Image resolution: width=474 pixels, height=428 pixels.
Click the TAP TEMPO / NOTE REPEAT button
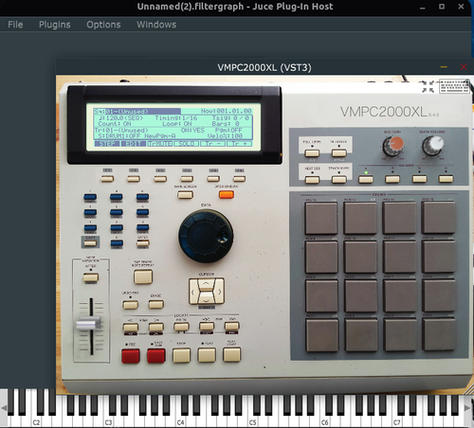pos(143,276)
